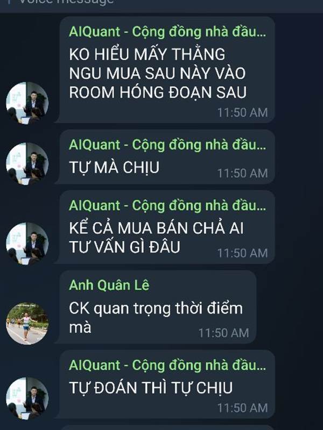Click AIQuant sender name above KO HIỂU message
Image resolution: width=323 pixels, height=430 pixels.
(167, 32)
